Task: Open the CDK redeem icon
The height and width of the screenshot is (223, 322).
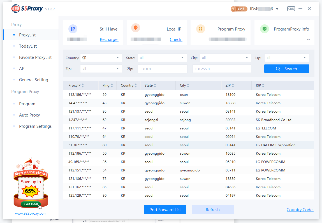Action: click(x=291, y=9)
